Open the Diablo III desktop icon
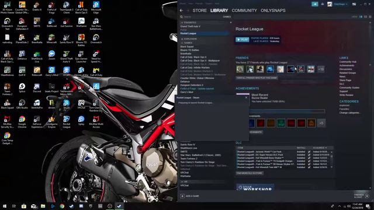The image size is (374, 210). (x=37, y=6)
